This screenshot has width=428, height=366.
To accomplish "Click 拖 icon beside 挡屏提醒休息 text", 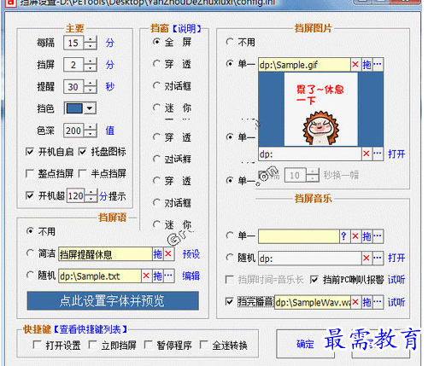I will tap(157, 253).
